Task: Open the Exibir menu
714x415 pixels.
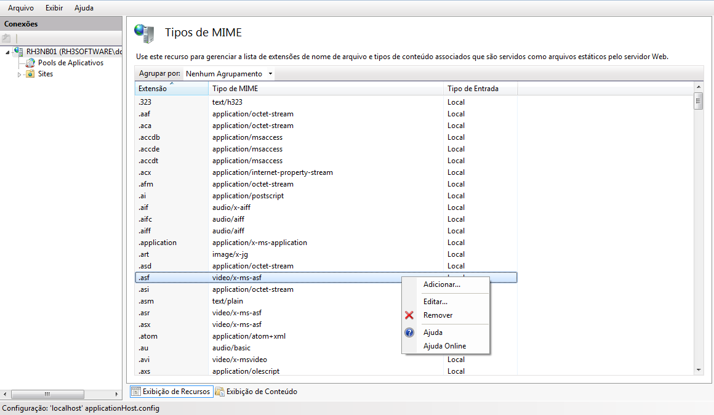Action: [x=54, y=8]
